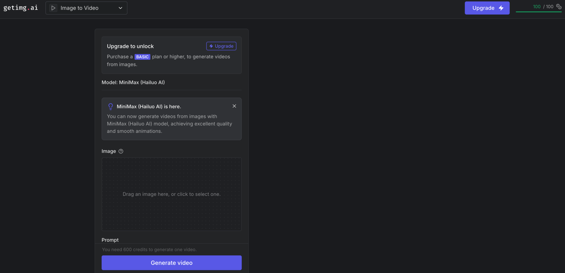
Task: Click the coins icon next to credits
Action: pos(559,6)
